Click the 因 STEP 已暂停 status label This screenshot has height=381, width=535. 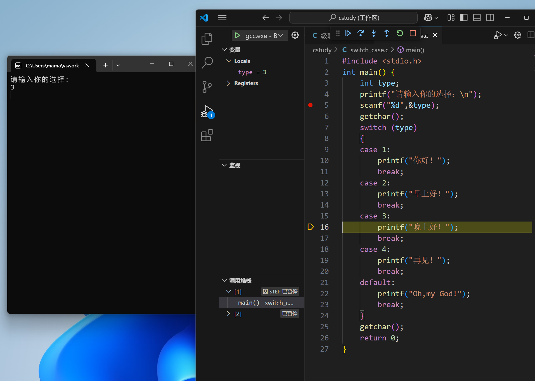[x=280, y=291]
